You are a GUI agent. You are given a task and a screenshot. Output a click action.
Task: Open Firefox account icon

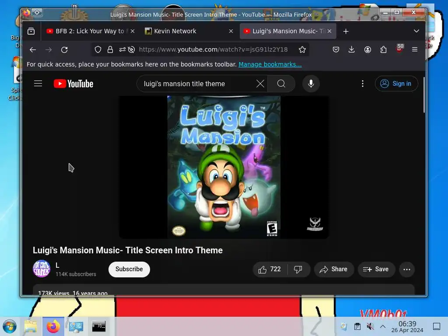coord(367,50)
